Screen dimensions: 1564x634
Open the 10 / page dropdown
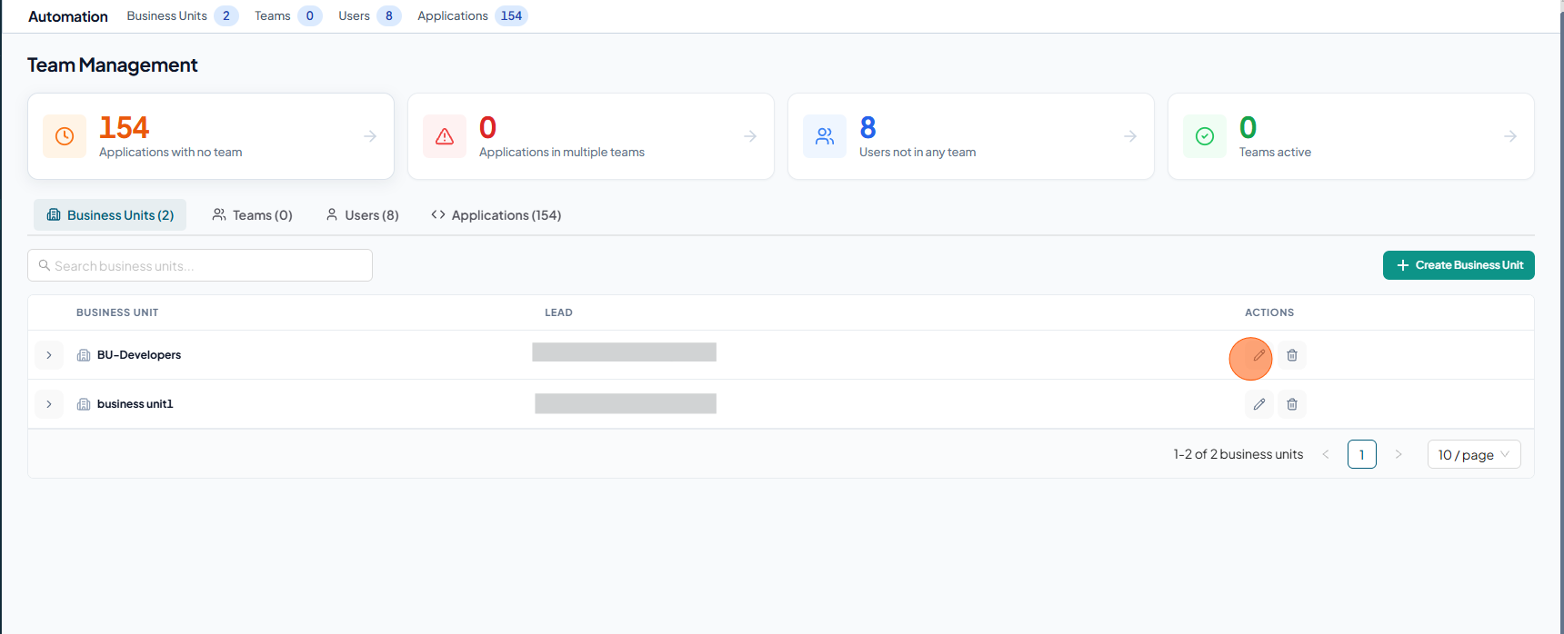click(x=1474, y=454)
